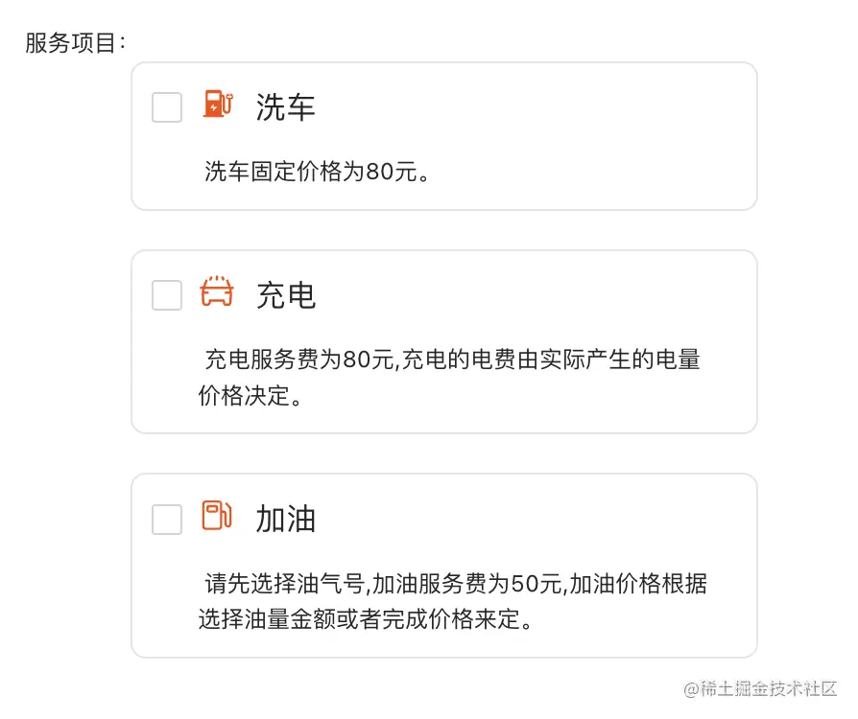Click the 服务项目 section label

[75, 43]
